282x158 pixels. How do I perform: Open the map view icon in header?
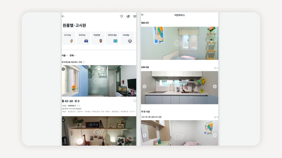[128, 16]
